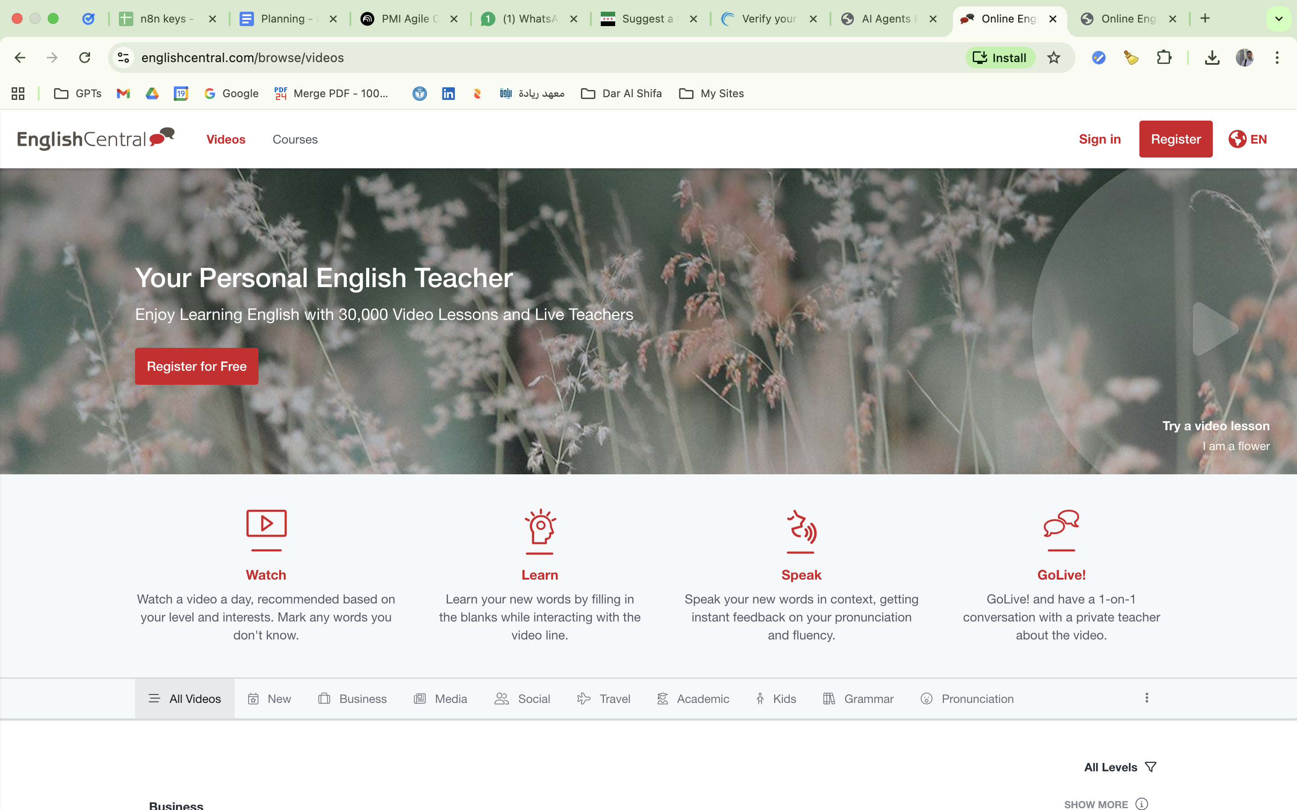Click the Register button in header
1297x810 pixels.
click(x=1175, y=139)
